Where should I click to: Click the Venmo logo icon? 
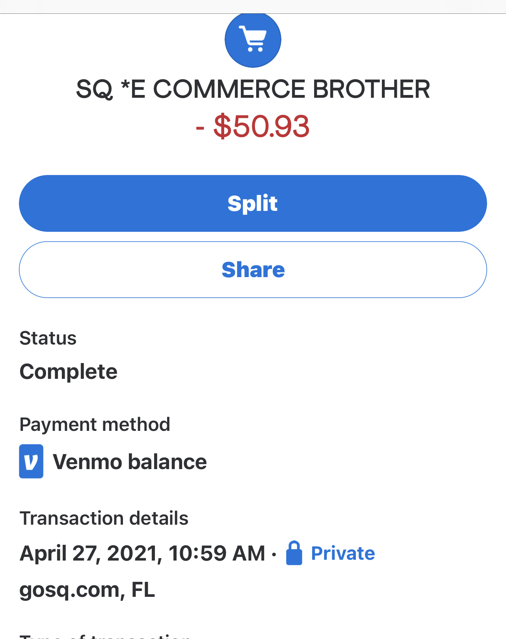31,461
